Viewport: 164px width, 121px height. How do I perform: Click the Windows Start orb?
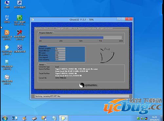pyautogui.click(x=5, y=118)
